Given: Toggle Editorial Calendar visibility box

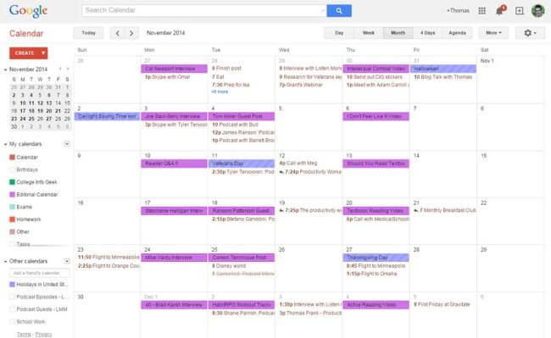Looking at the screenshot, I should (12, 195).
